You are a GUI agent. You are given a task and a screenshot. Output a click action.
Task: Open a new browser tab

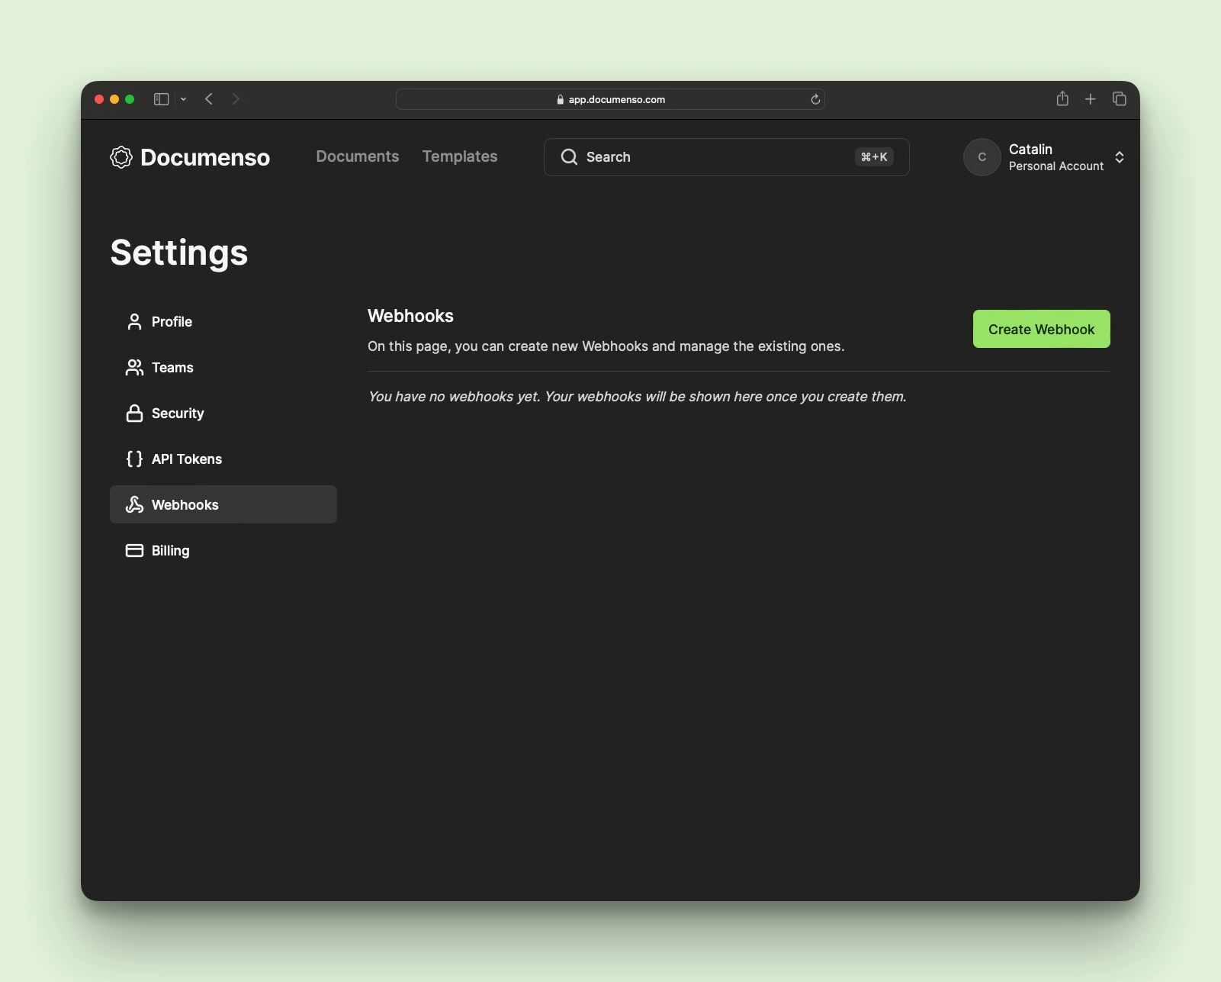(1091, 99)
